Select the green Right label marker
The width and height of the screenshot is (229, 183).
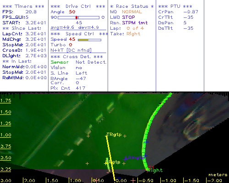tap(155, 170)
